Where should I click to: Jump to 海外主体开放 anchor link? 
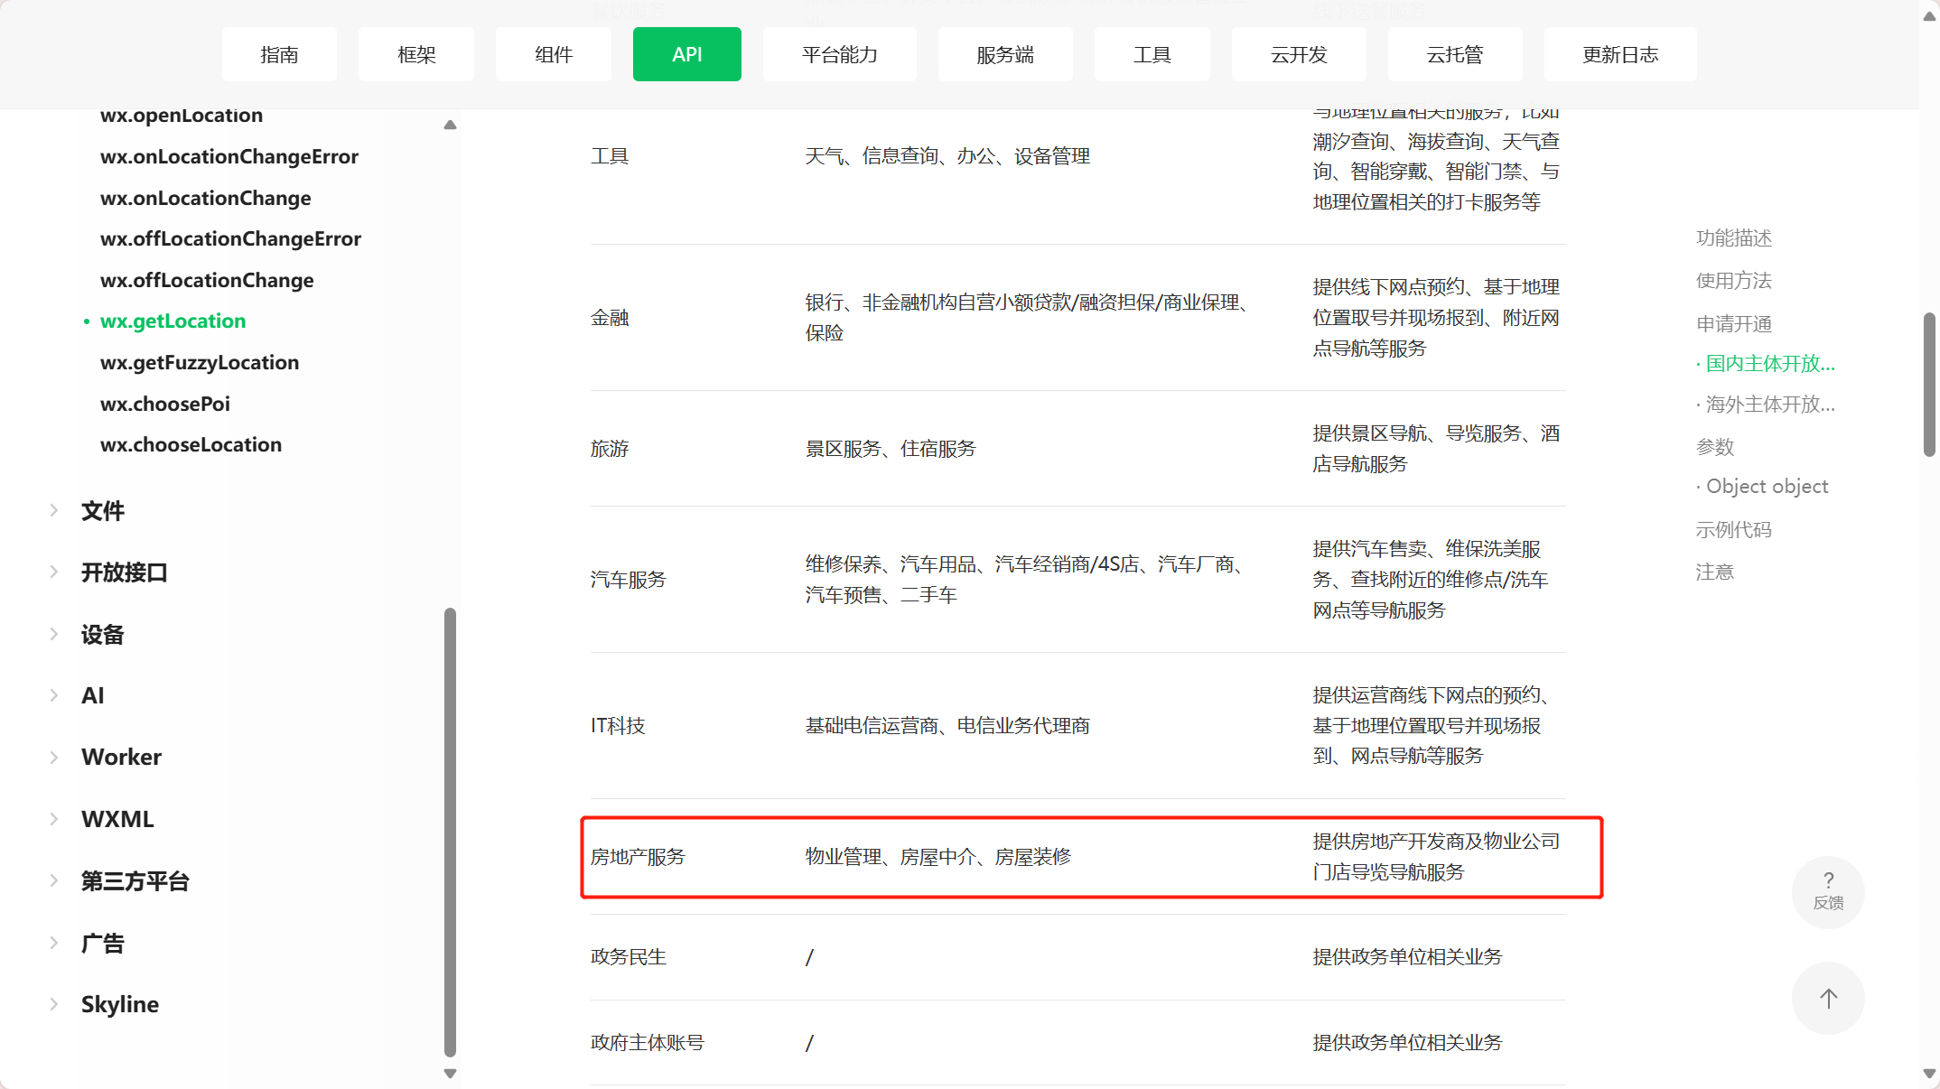(1769, 404)
